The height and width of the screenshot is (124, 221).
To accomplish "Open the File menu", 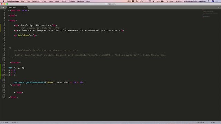I will pos(22,1).
